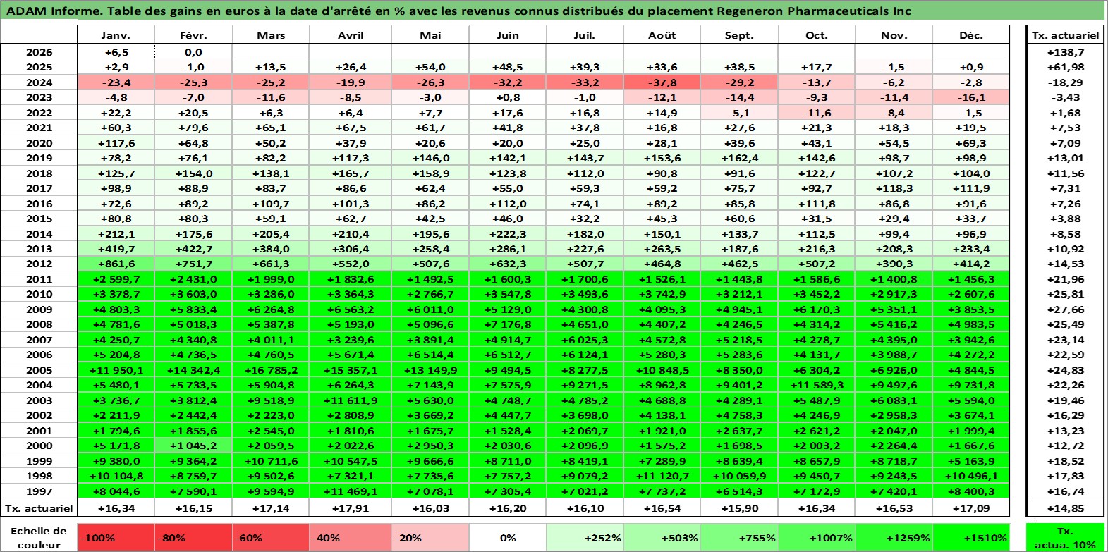Select the '-16,1' cell for December 2023
Screen dimensions: 1108x552
970,97
